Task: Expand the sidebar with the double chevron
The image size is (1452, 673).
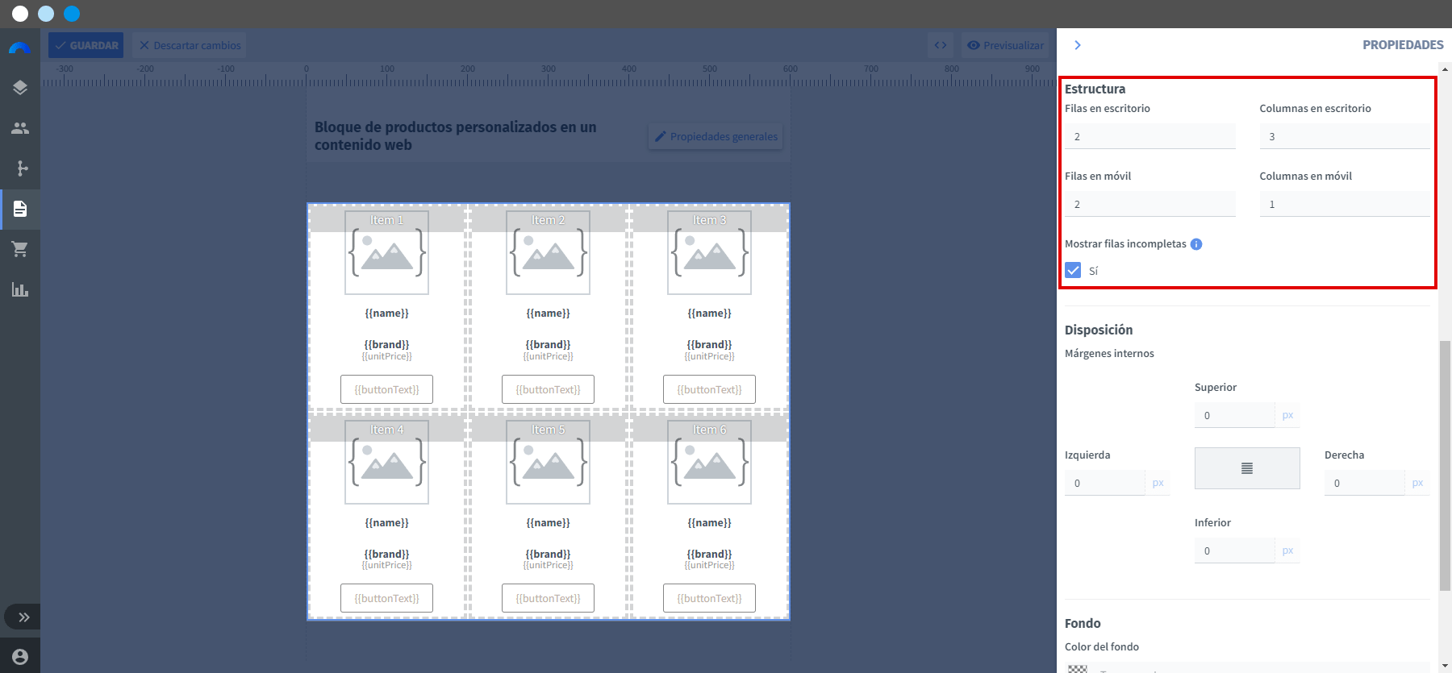Action: (24, 617)
